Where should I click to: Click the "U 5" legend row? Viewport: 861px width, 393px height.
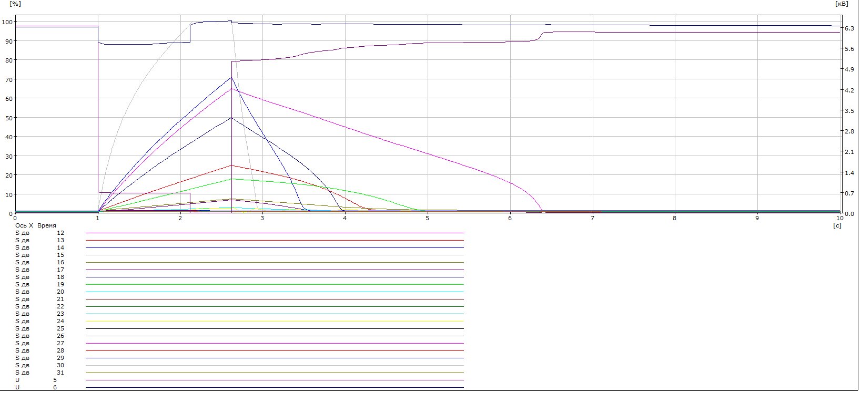tap(239, 380)
